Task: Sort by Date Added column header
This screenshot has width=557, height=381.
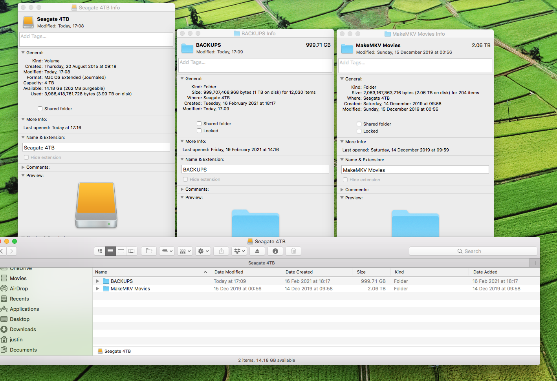Action: tap(504, 272)
